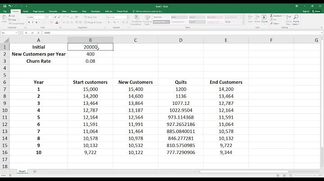The image size is (324, 181).
Task: Click the Orientation text angle icon
Action: tap(77, 17)
